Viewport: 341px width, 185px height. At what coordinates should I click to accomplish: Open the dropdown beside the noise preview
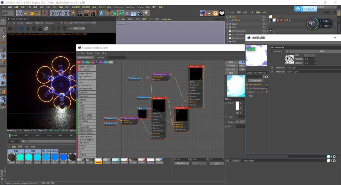click(x=310, y=55)
